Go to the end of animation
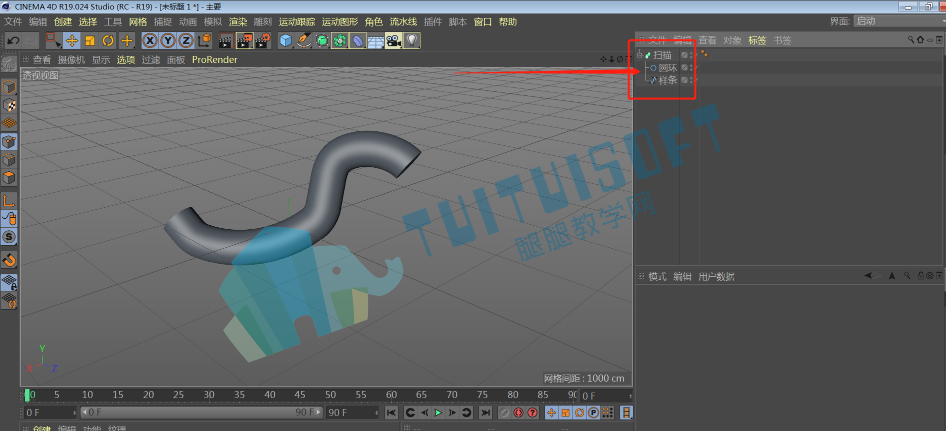This screenshot has height=431, width=946. [485, 413]
